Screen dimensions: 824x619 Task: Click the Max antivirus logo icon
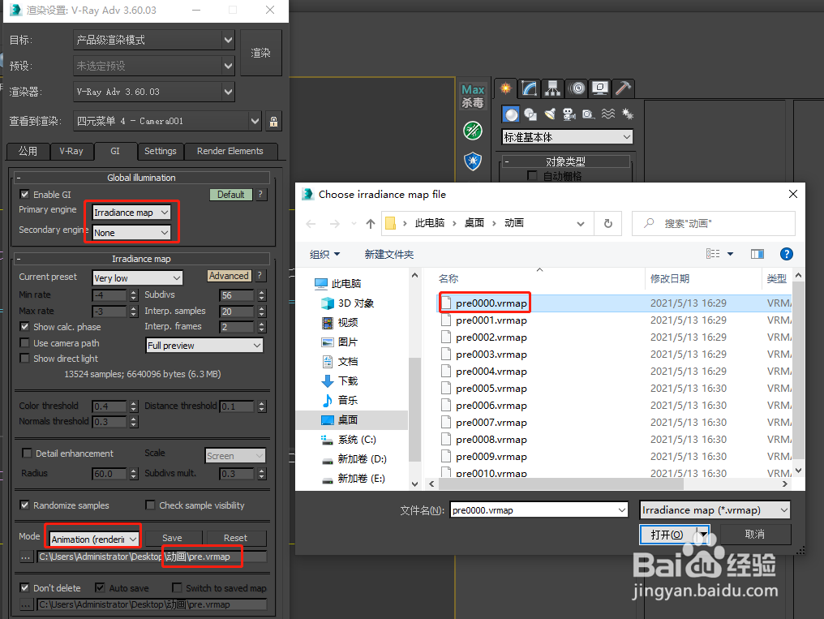coord(473,97)
